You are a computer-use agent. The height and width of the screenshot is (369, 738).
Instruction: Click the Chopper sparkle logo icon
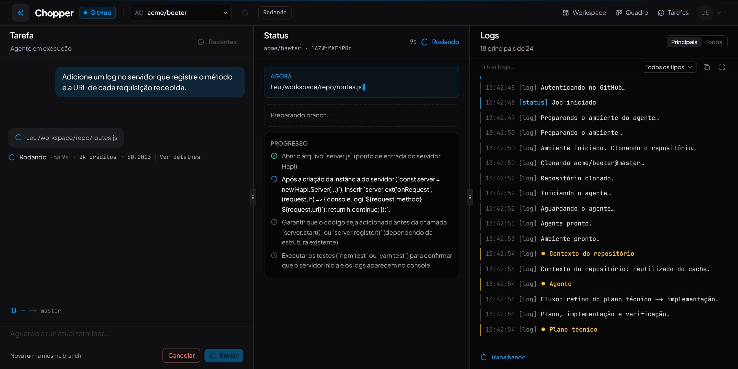(x=20, y=13)
